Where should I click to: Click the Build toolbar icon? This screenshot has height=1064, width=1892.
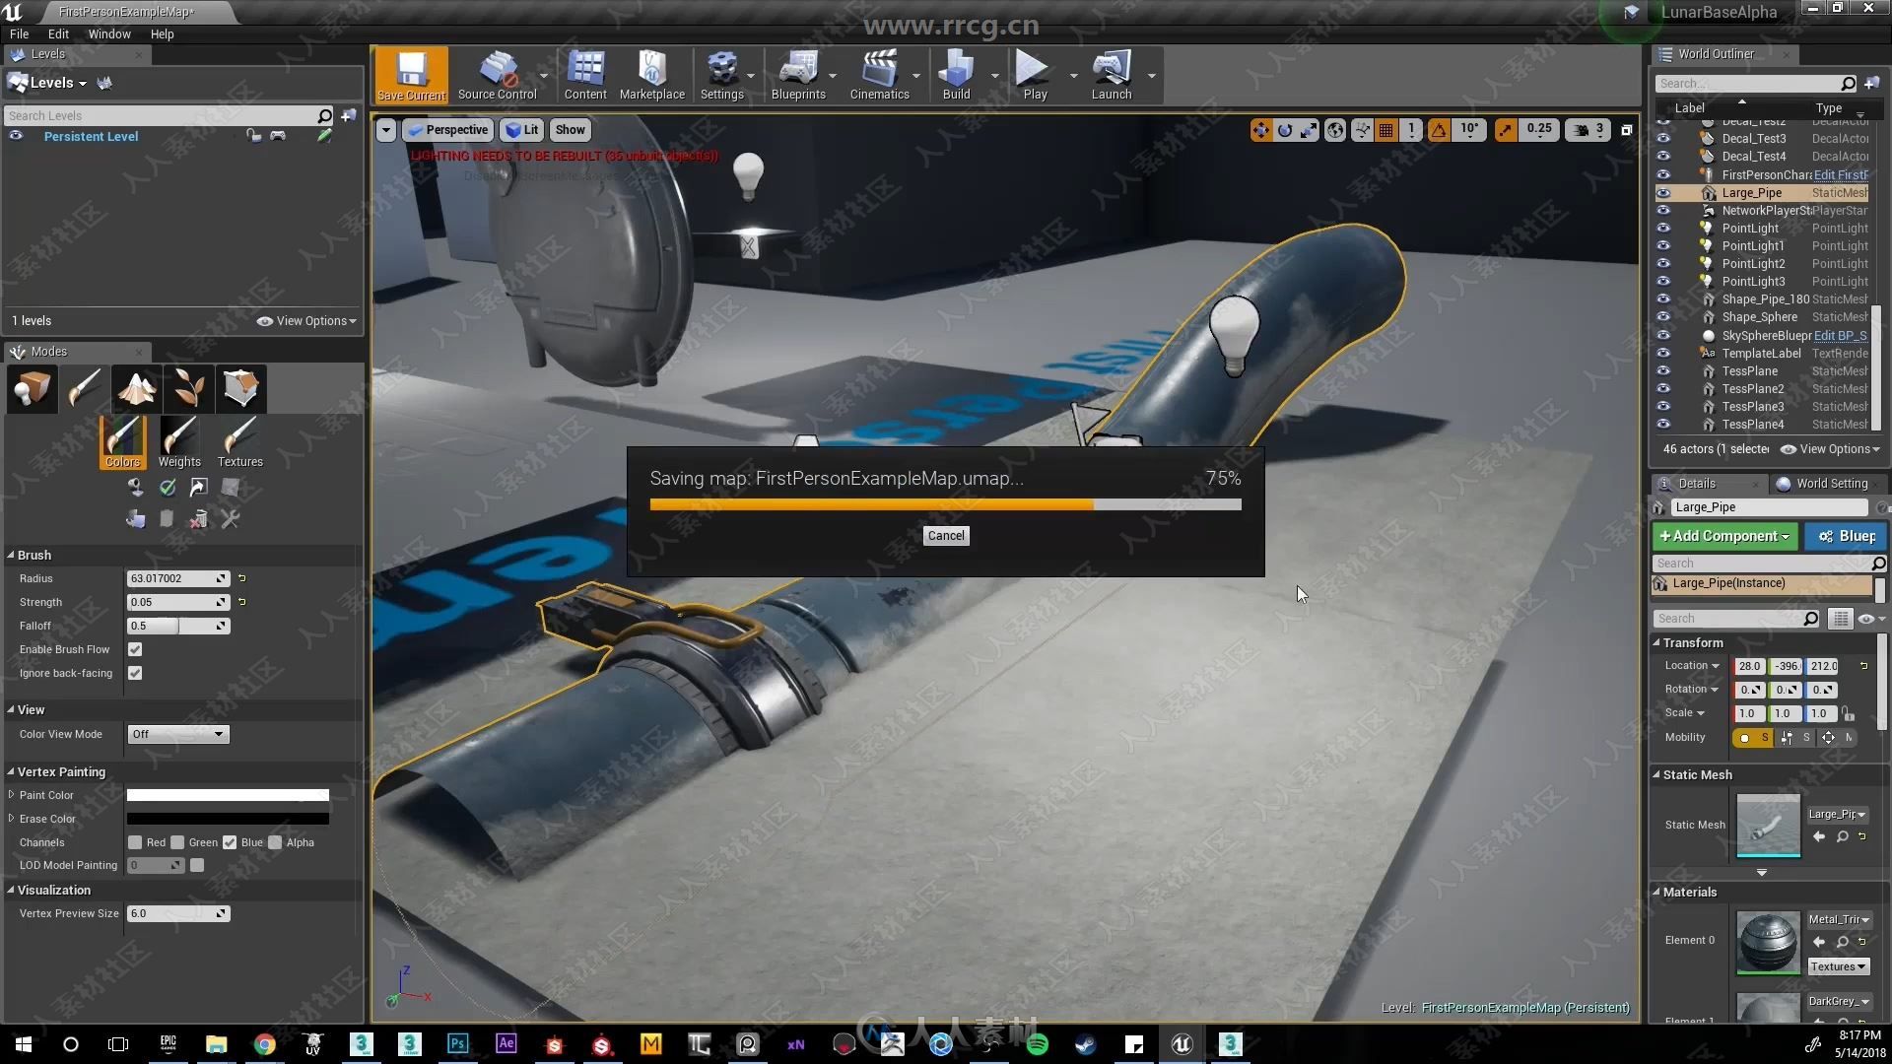pos(958,75)
